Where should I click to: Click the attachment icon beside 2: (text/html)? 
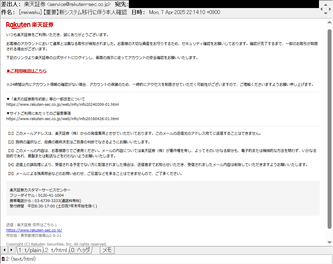pyautogui.click(x=3, y=259)
